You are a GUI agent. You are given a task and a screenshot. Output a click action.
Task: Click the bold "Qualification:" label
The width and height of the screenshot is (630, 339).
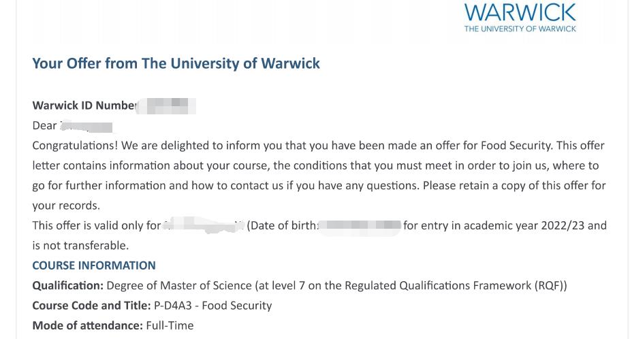pyautogui.click(x=68, y=285)
